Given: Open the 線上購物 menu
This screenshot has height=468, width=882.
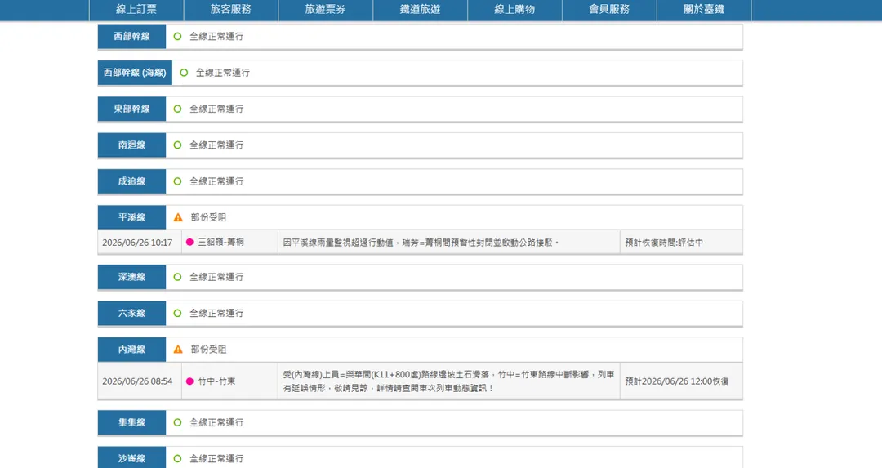Looking at the screenshot, I should click(x=514, y=10).
